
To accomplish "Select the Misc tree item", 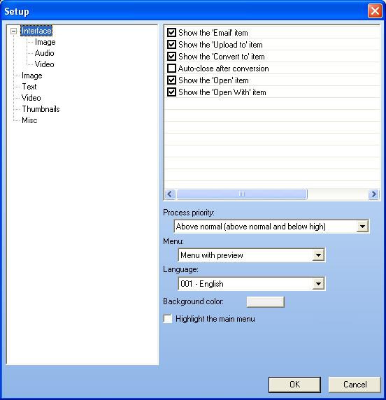I will tap(29, 120).
